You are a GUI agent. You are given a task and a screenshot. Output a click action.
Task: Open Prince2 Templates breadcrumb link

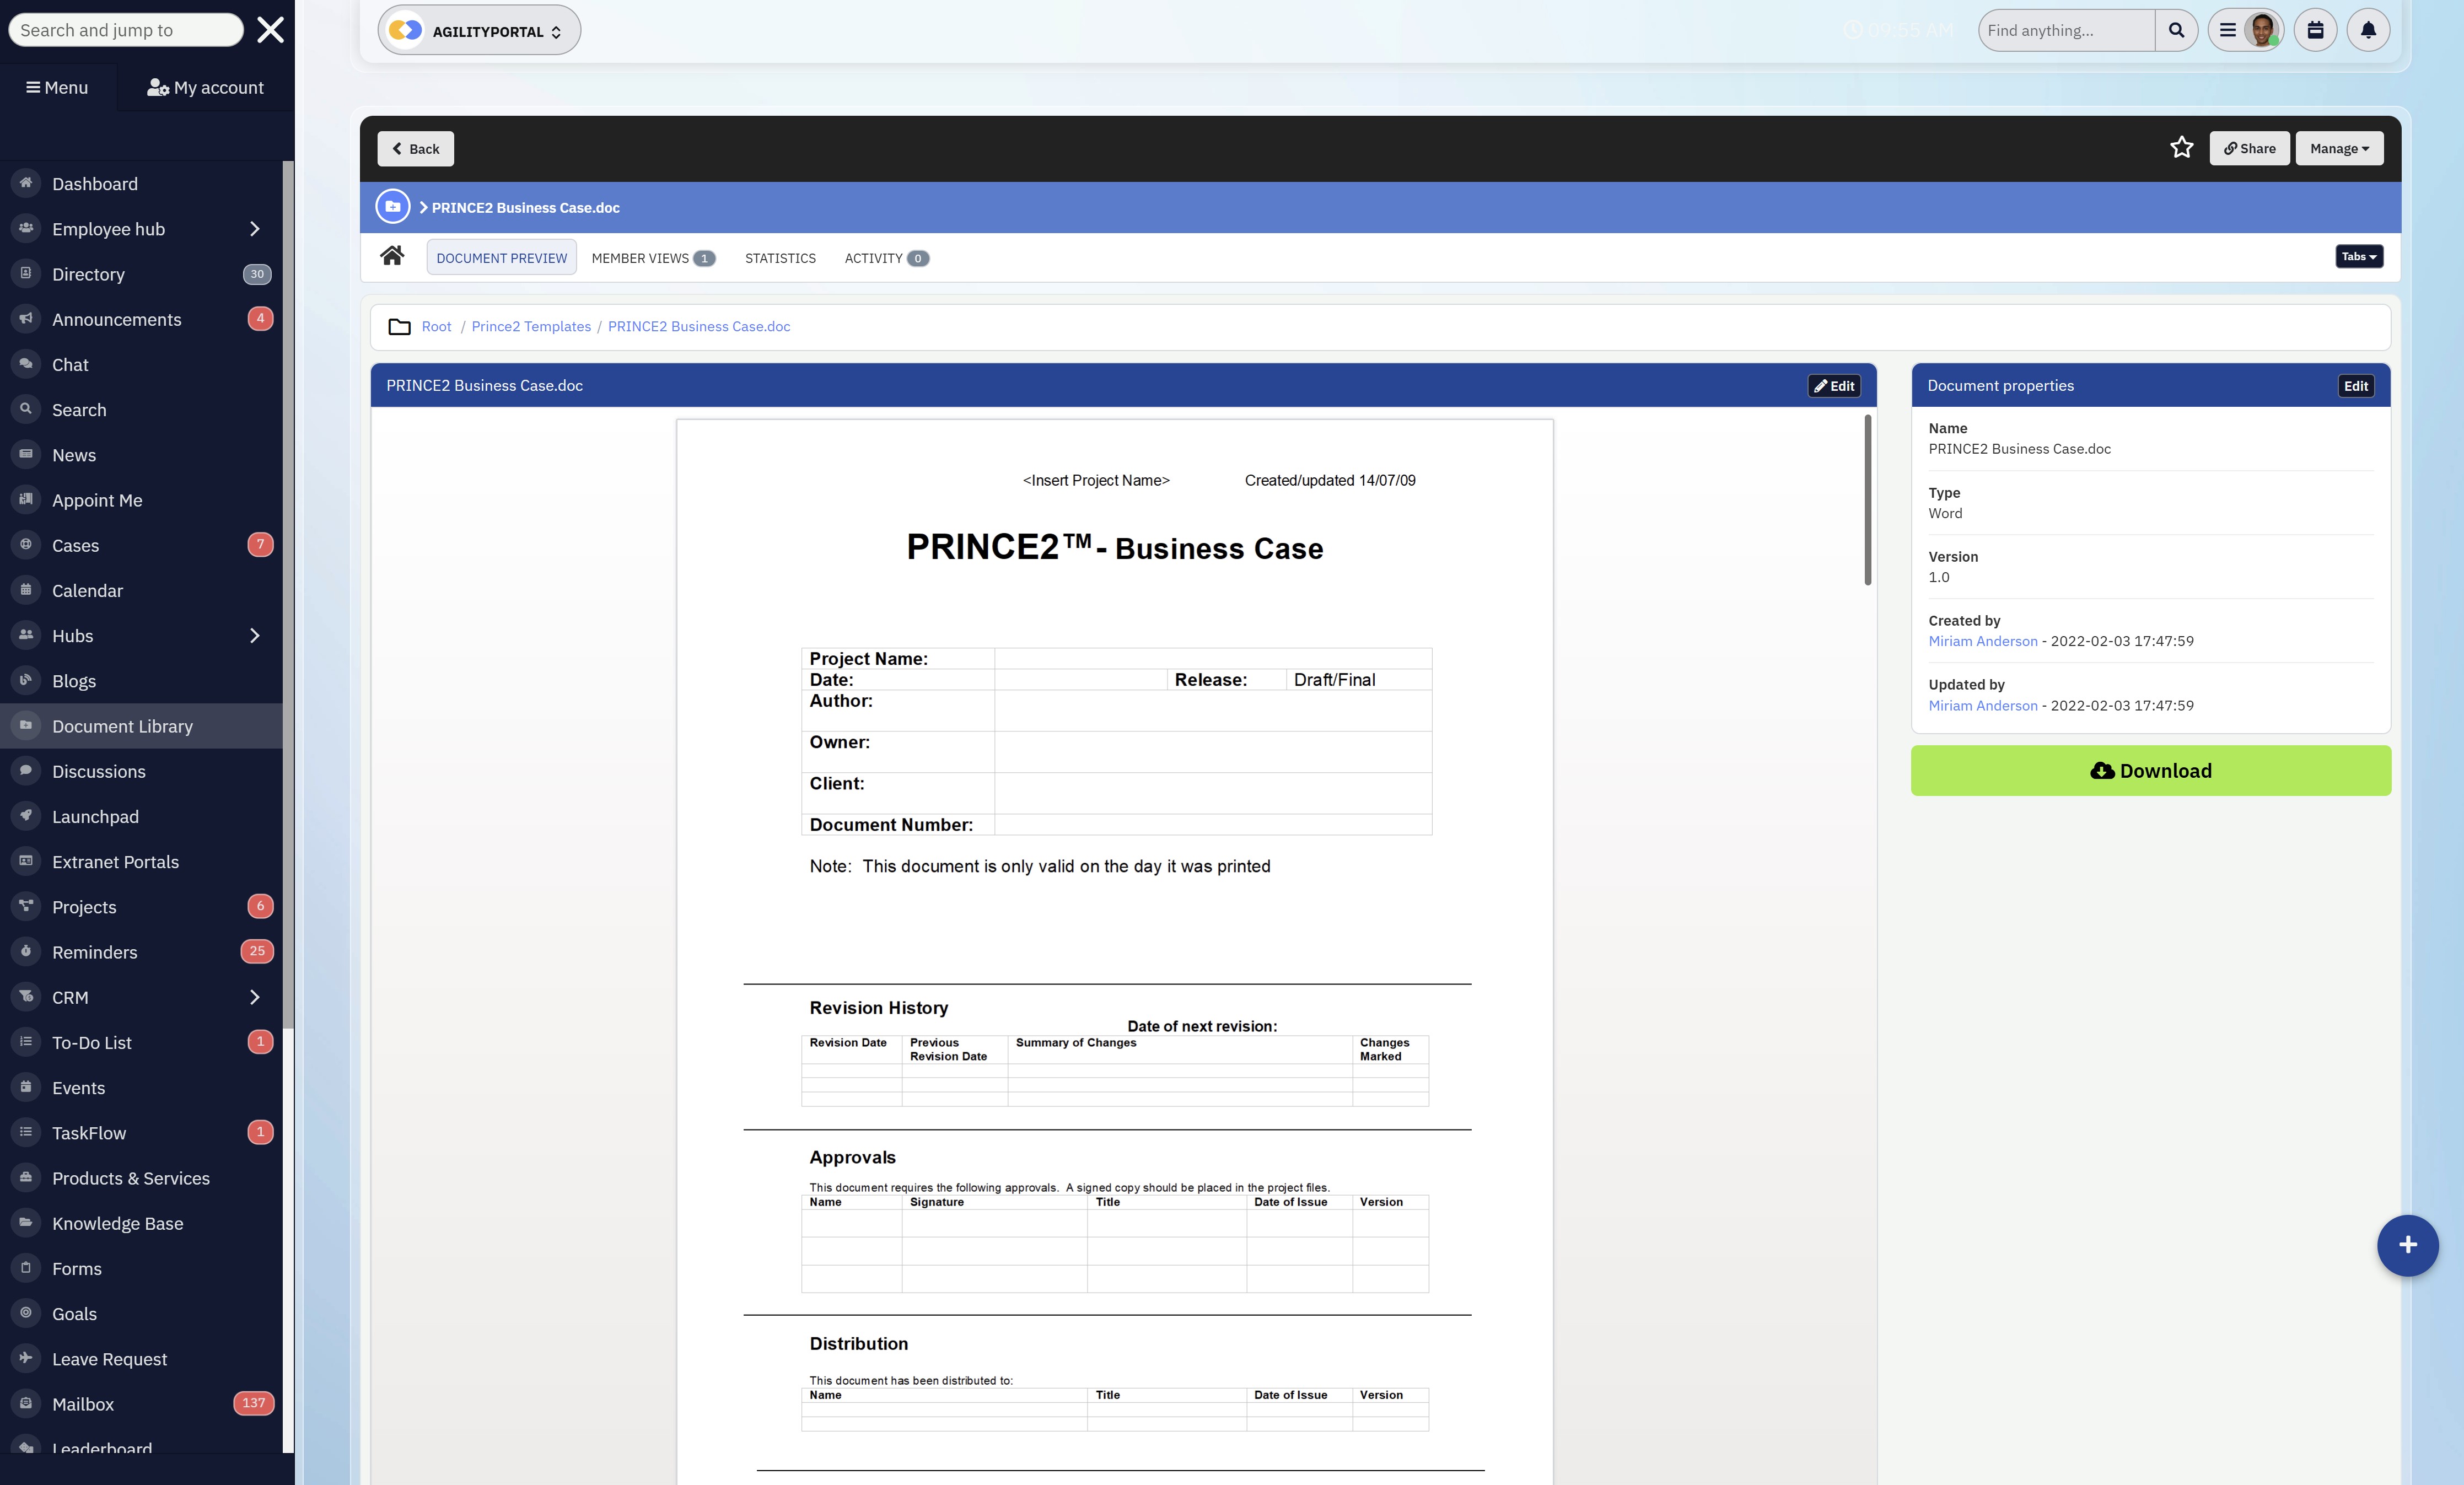(531, 327)
